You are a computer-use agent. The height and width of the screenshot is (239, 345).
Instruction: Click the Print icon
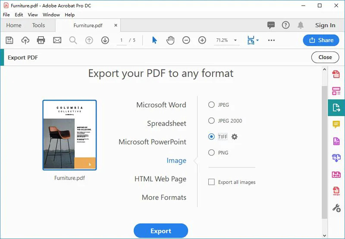pyautogui.click(x=41, y=40)
